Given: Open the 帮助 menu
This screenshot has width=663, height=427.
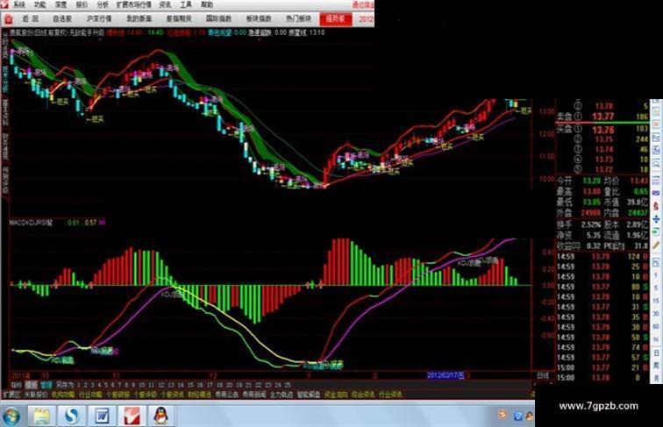Looking at the screenshot, I should pyautogui.click(x=207, y=5).
